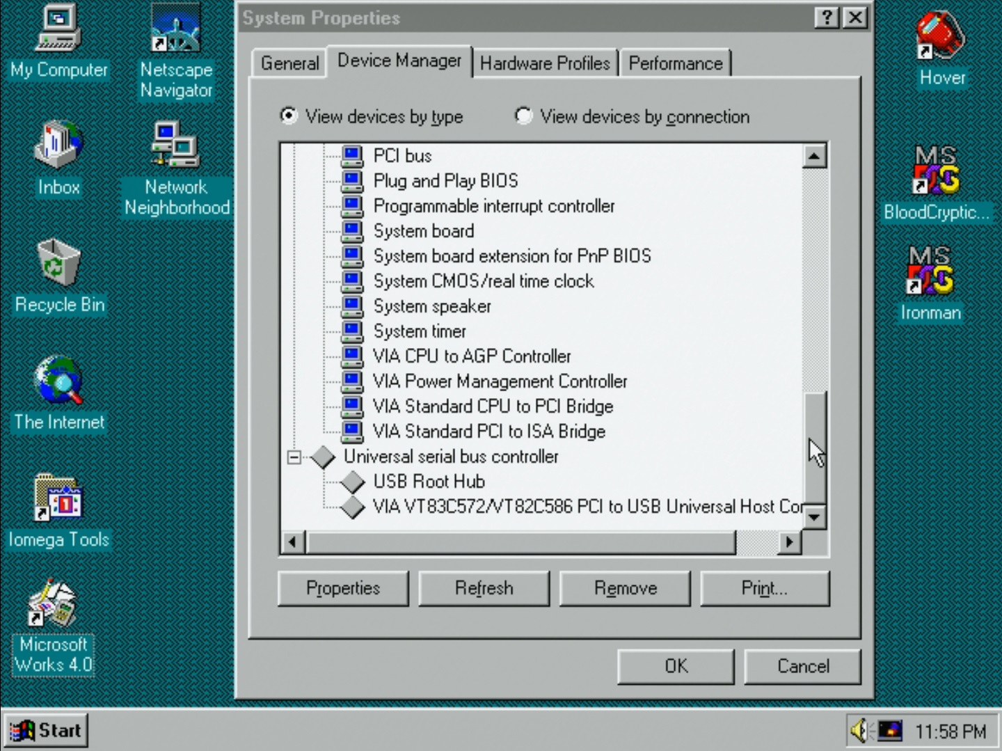The image size is (1002, 751).
Task: Click the Refresh button
Action: 484,588
